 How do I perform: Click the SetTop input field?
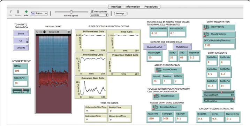[x=20, y=71]
